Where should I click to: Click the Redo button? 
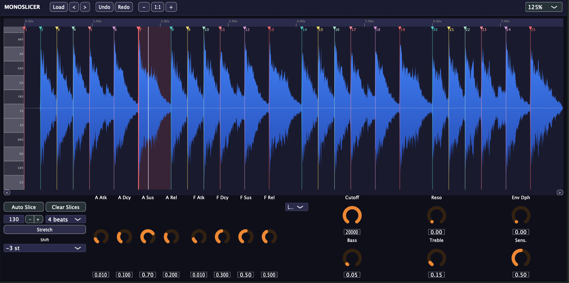124,7
